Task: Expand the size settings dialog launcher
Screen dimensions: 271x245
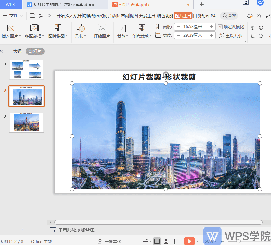Action: [245, 41]
